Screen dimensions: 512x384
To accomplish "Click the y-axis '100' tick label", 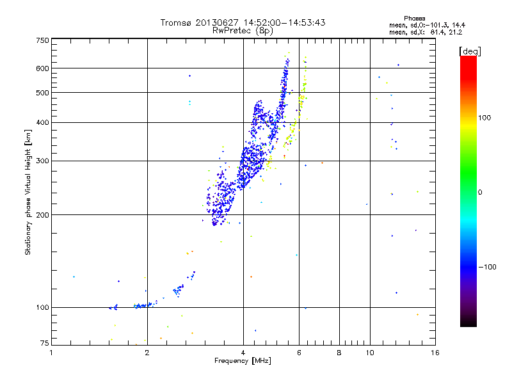I will 42,307.
